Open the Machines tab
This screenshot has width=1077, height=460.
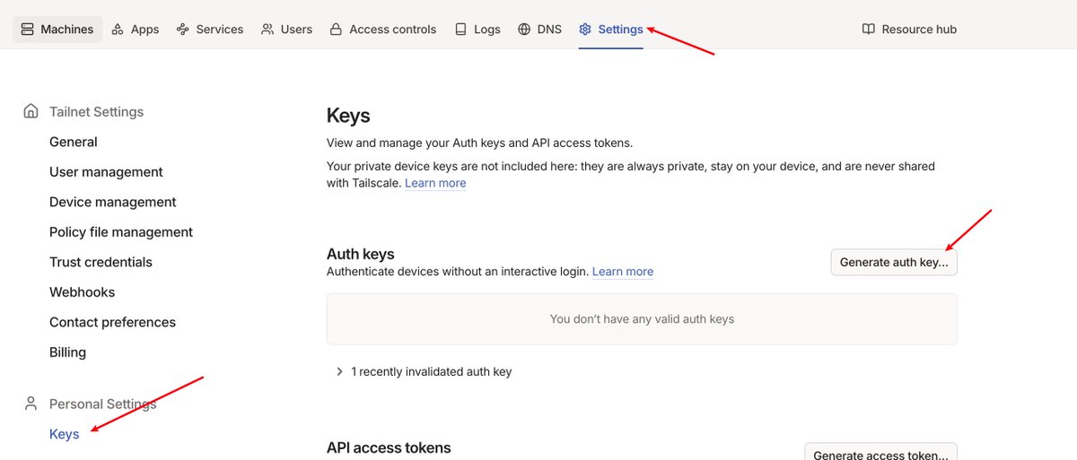57,29
